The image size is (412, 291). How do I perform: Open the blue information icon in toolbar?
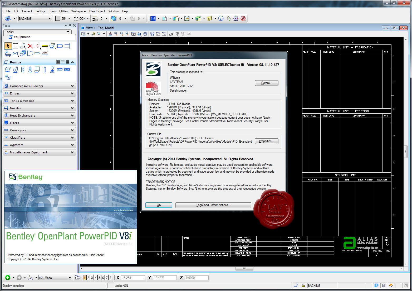221,18
